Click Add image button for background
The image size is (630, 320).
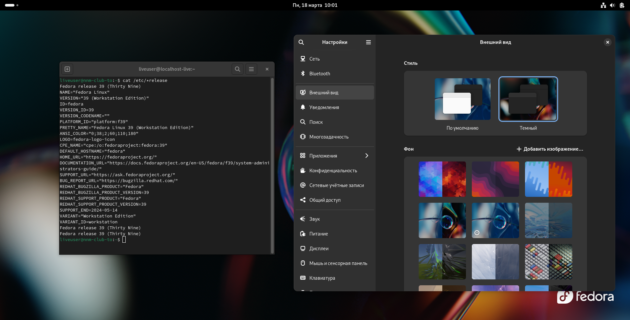[x=550, y=149]
